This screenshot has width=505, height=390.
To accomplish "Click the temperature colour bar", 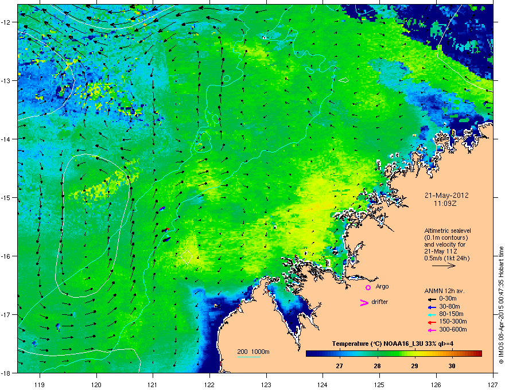I will pos(394,354).
